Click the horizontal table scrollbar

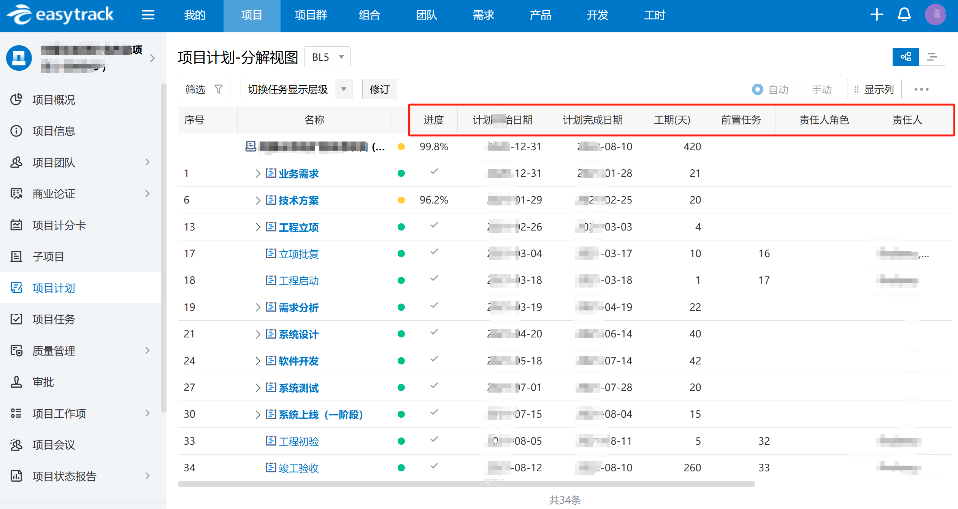point(466,484)
